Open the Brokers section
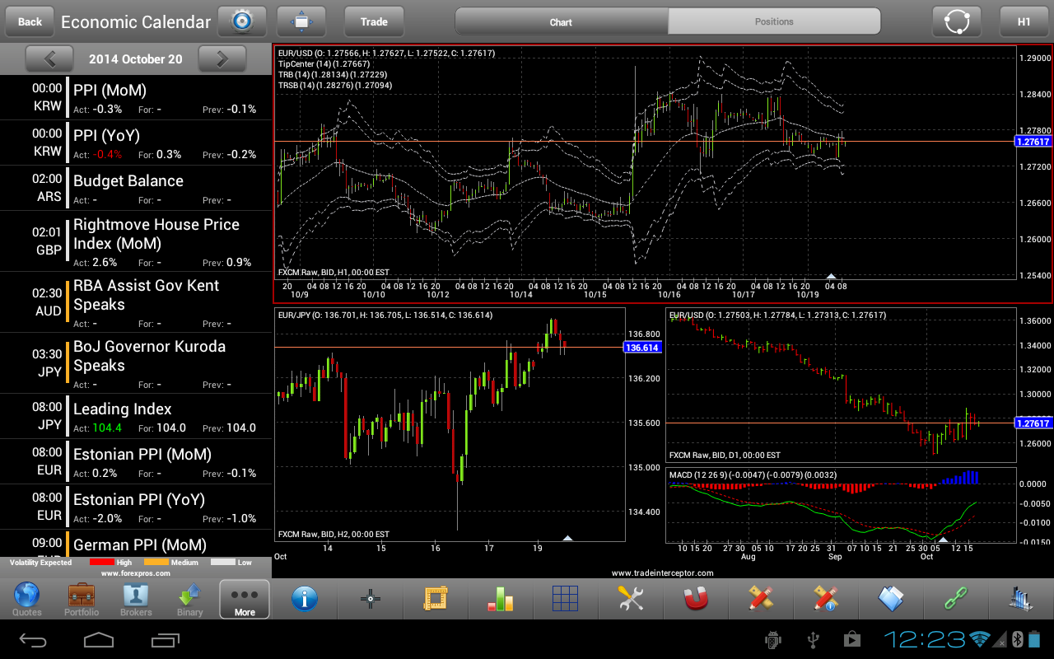Screen dimensions: 1054x659 coord(136,599)
